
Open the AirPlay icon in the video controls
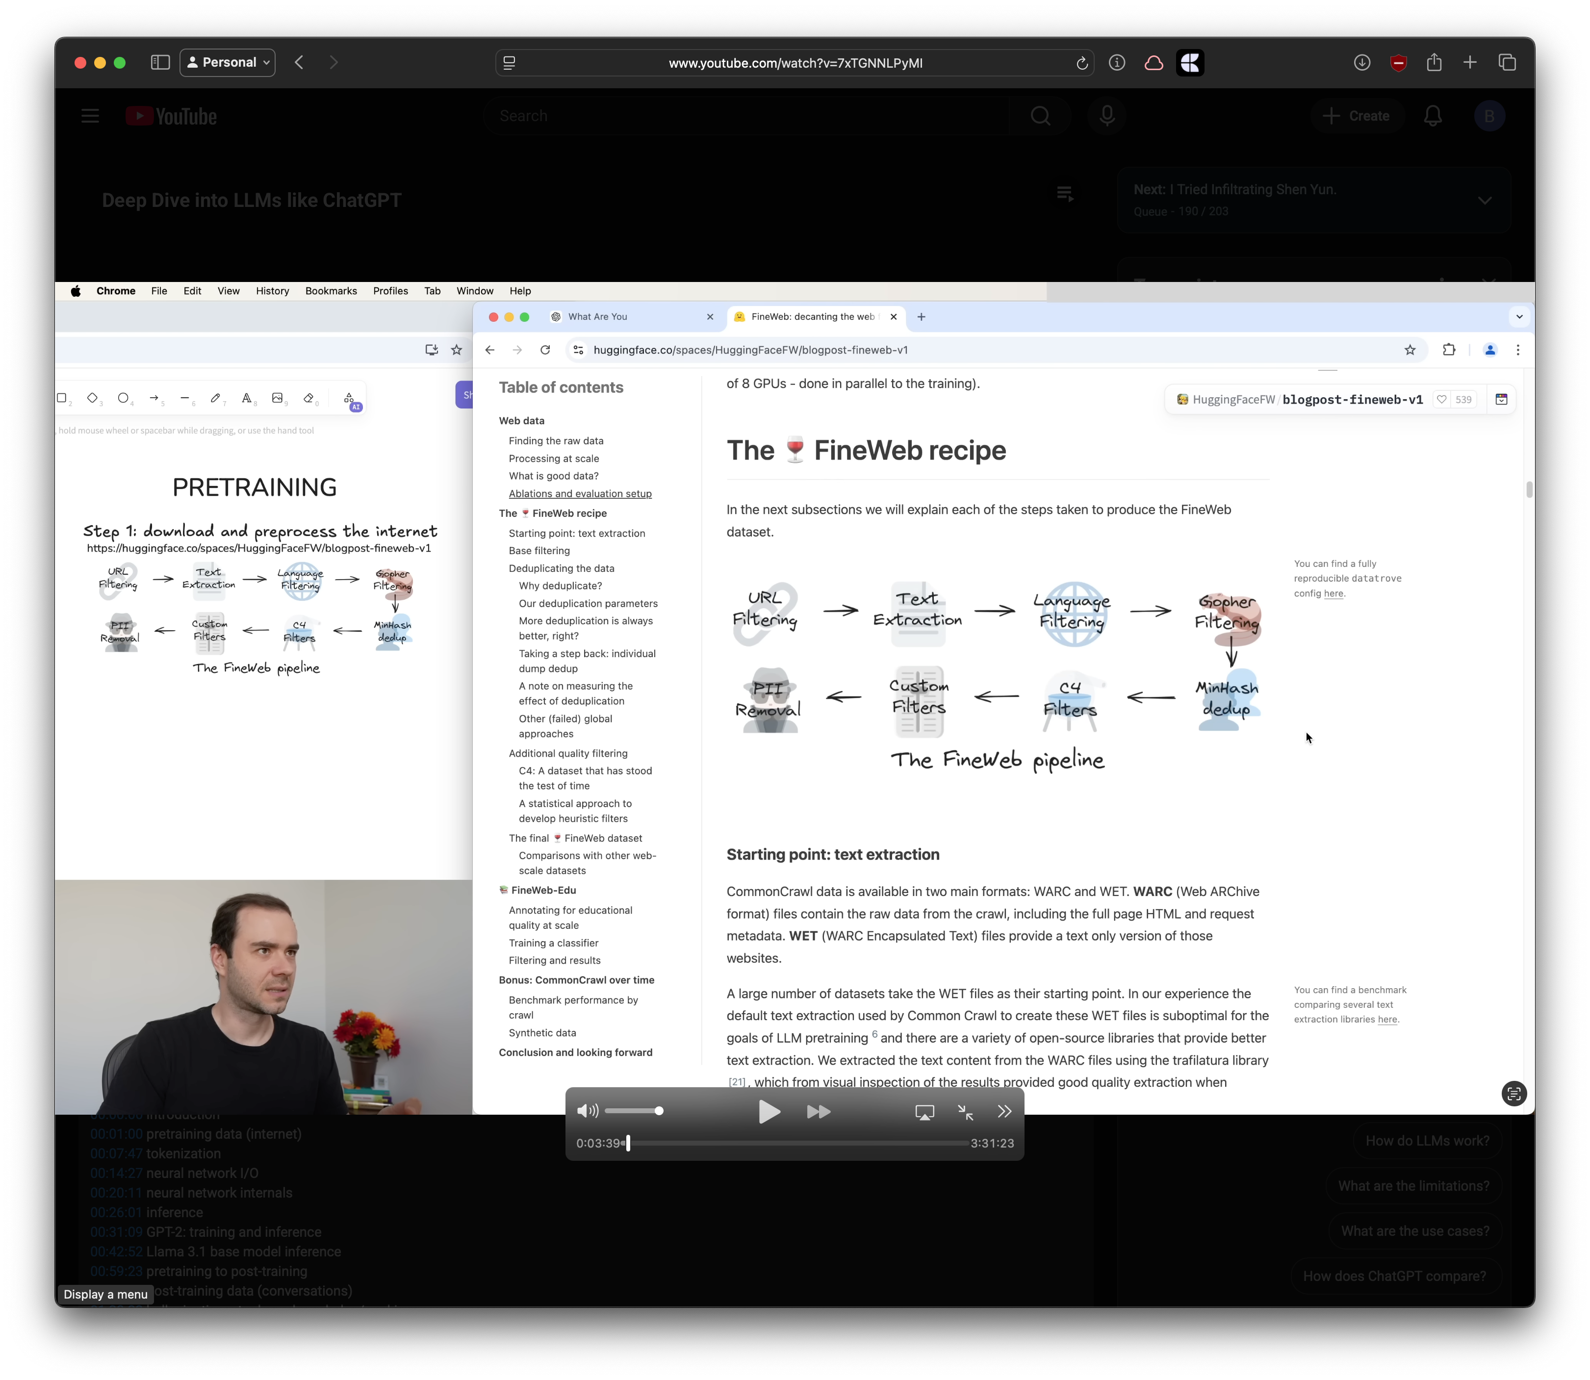tap(924, 1112)
